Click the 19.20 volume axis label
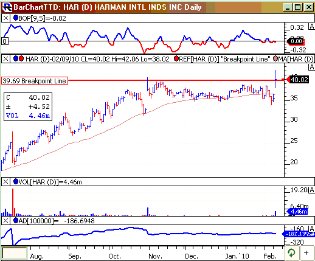Screen dimensions: 315x261 [x=299, y=190]
